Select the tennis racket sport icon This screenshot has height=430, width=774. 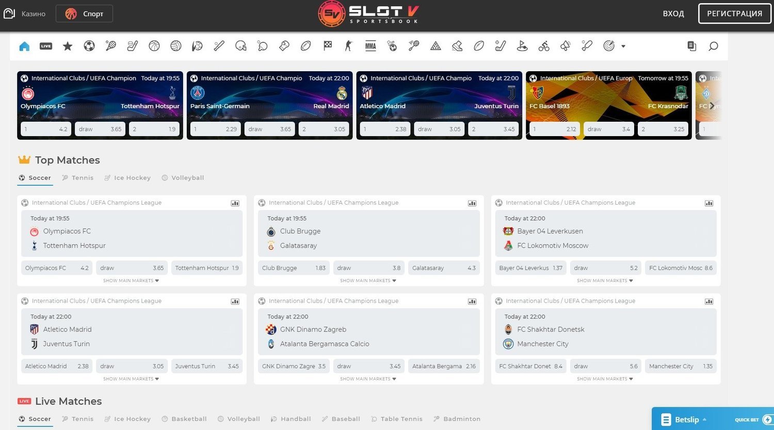[111, 46]
